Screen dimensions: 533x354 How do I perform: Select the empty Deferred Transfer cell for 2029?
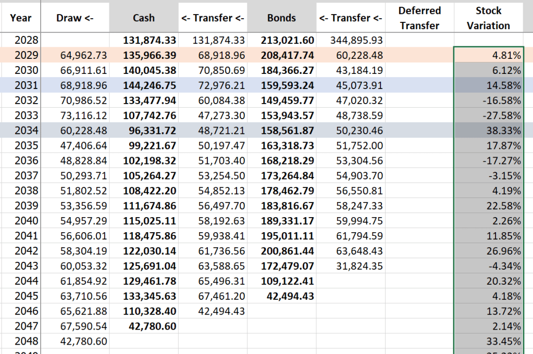pyautogui.click(x=419, y=55)
